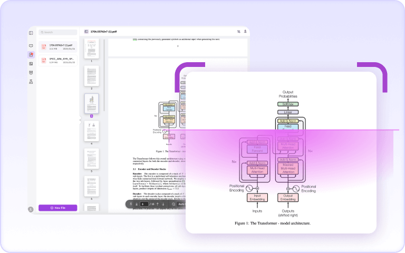Click the zoom out magnifier icon
Screen dimensions: 405x253
(173, 204)
